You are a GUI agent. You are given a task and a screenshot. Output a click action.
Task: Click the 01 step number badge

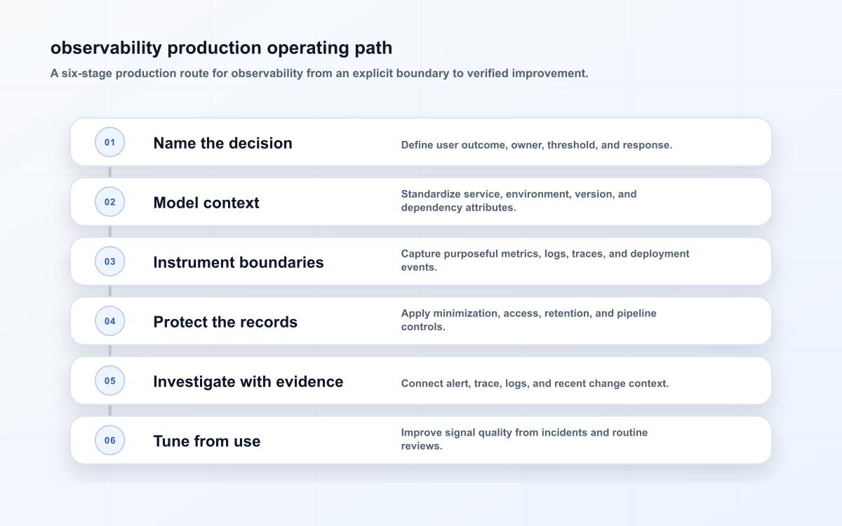[110, 142]
